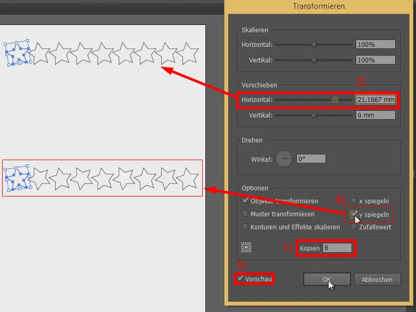Toggle the Objekte transformieren checkbox
The height and width of the screenshot is (312, 416).
245,201
